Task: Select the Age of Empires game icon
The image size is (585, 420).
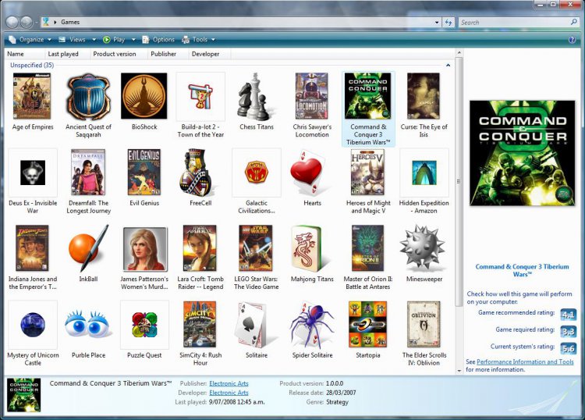Action: point(32,96)
